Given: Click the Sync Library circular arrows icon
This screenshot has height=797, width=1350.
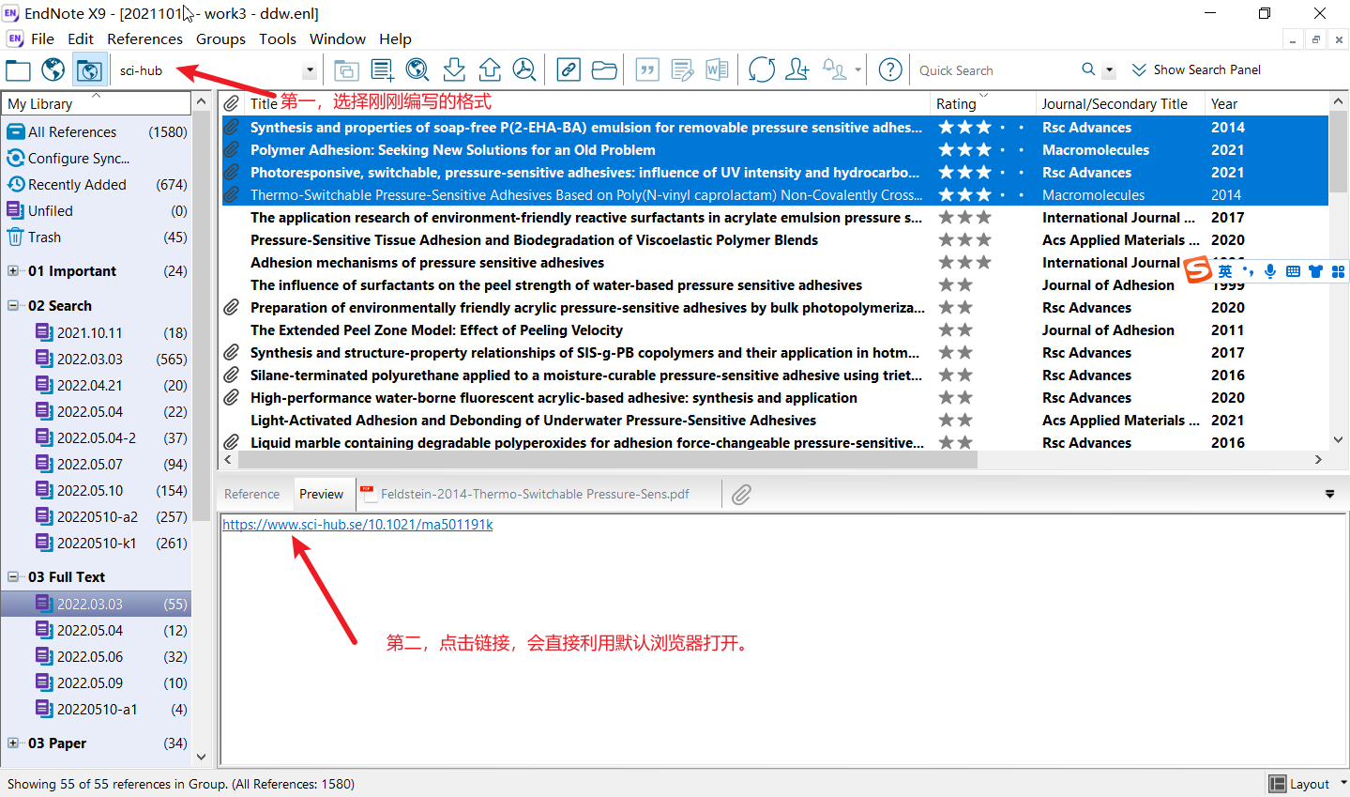Looking at the screenshot, I should (762, 70).
